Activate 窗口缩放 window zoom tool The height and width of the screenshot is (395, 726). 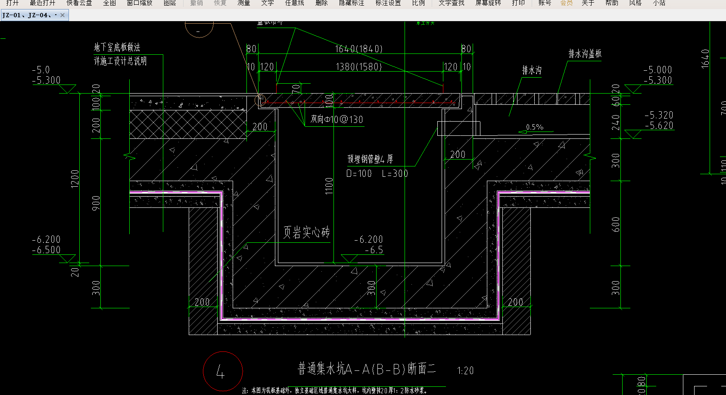point(140,3)
